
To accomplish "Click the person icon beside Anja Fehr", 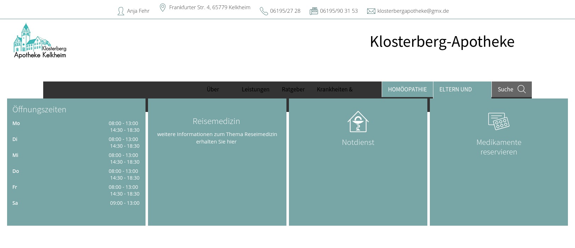I will [x=121, y=11].
